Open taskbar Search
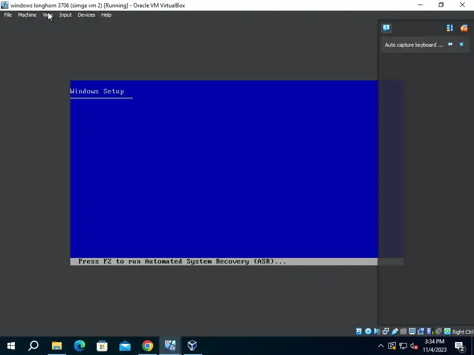The width and height of the screenshot is (474, 355). [x=33, y=346]
